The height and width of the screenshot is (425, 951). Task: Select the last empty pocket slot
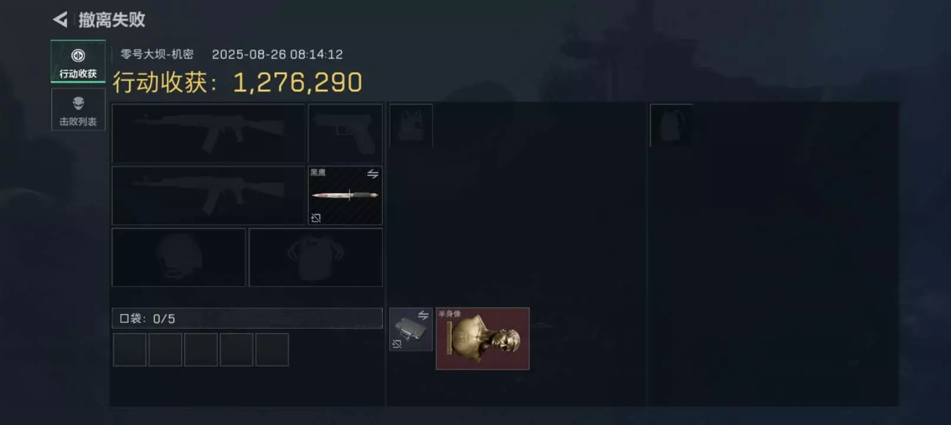coord(272,349)
